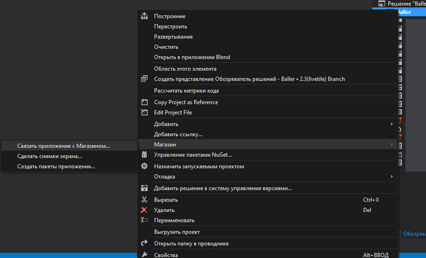Click the new view icon beside Создать представление
426x258 pixels.
click(x=144, y=79)
